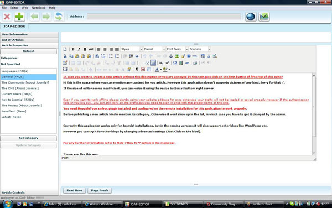Toggle visible control characters with the pilcrow icon
The width and height of the screenshot is (332, 208).
(x=137, y=70)
